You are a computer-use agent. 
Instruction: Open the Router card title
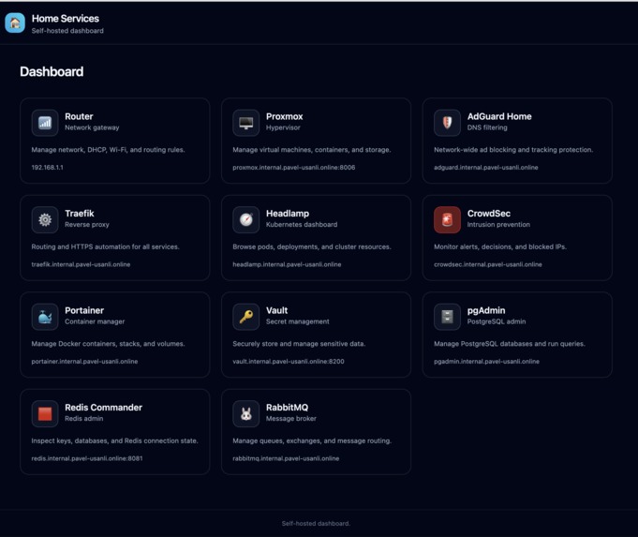click(79, 116)
